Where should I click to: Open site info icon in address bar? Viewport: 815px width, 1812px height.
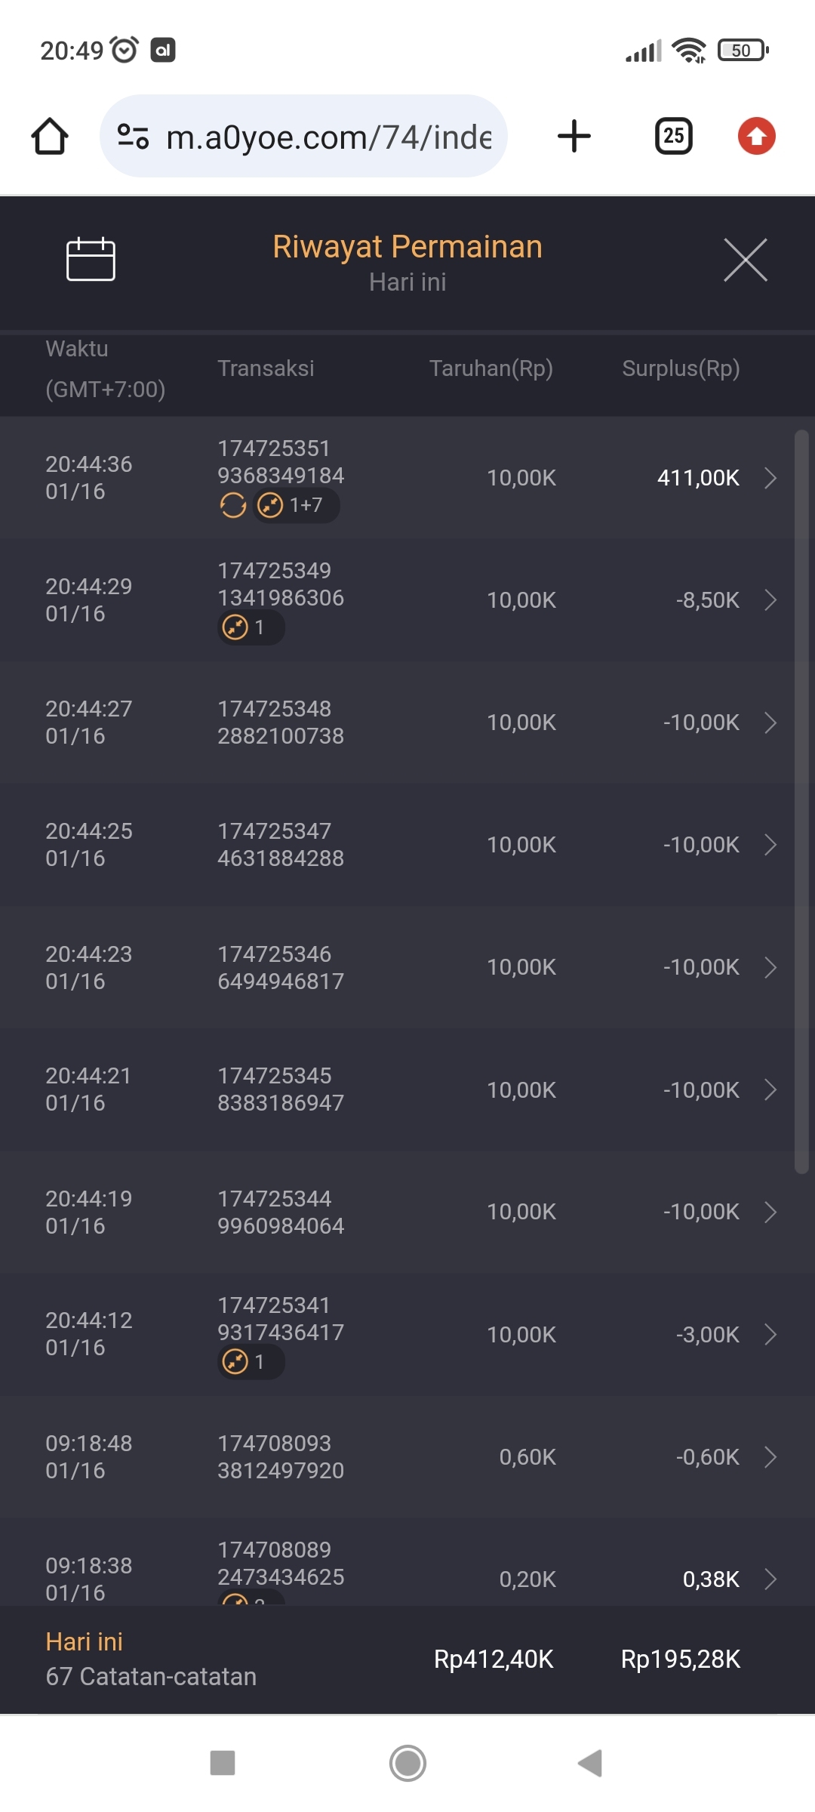point(133,137)
